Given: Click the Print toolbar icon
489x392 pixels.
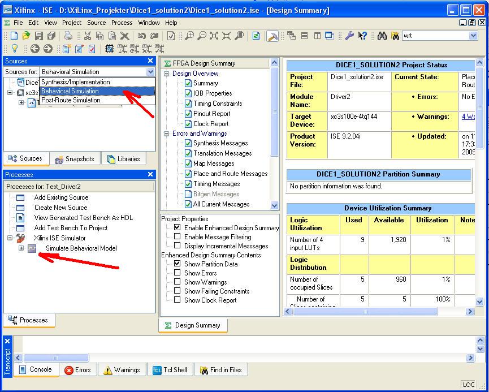Looking at the screenshot, I should pyautogui.click(x=68, y=36).
